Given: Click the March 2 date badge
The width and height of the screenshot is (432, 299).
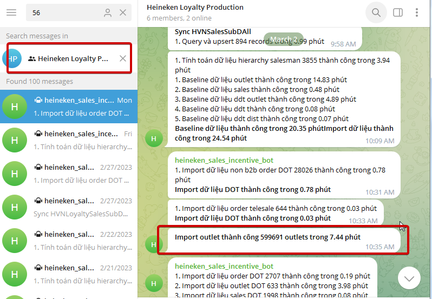Looking at the screenshot, I should (x=284, y=39).
